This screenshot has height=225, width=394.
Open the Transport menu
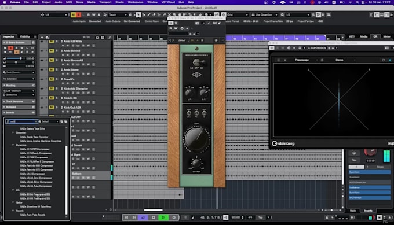pyautogui.click(x=105, y=2)
